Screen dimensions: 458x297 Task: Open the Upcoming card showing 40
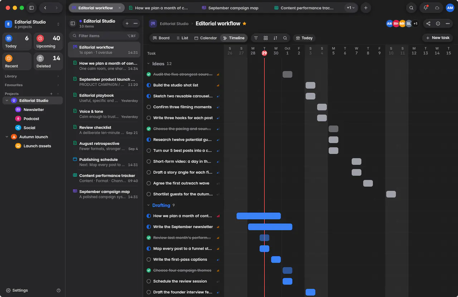[48, 41]
